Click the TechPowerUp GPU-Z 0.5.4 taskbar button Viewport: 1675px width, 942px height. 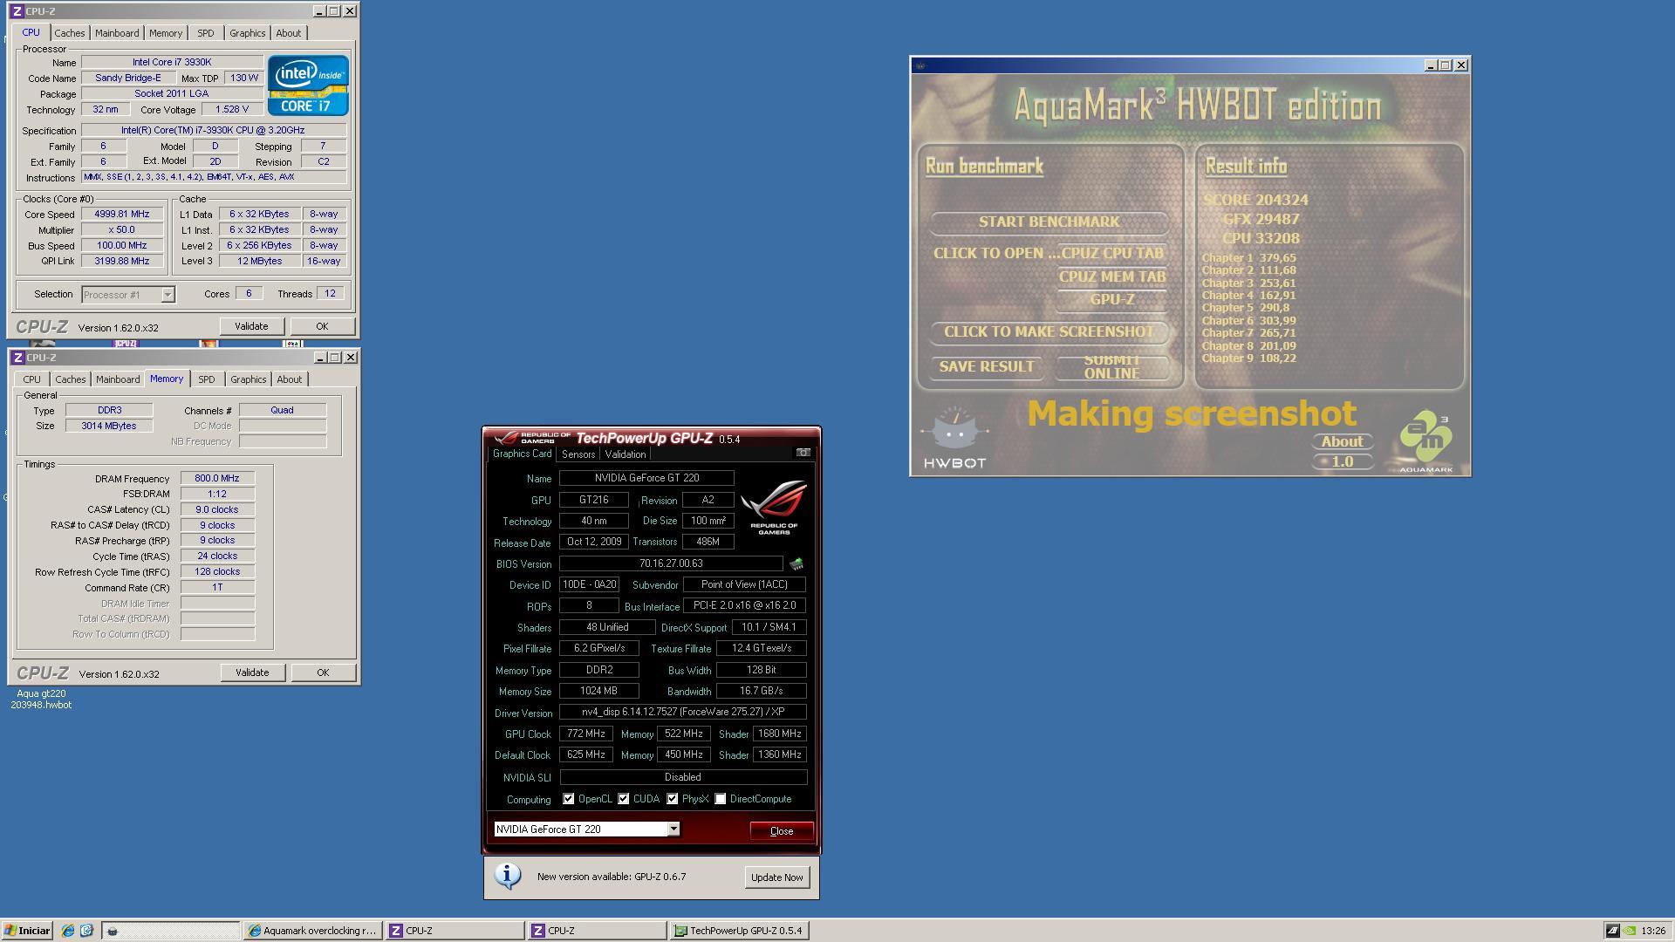(739, 931)
